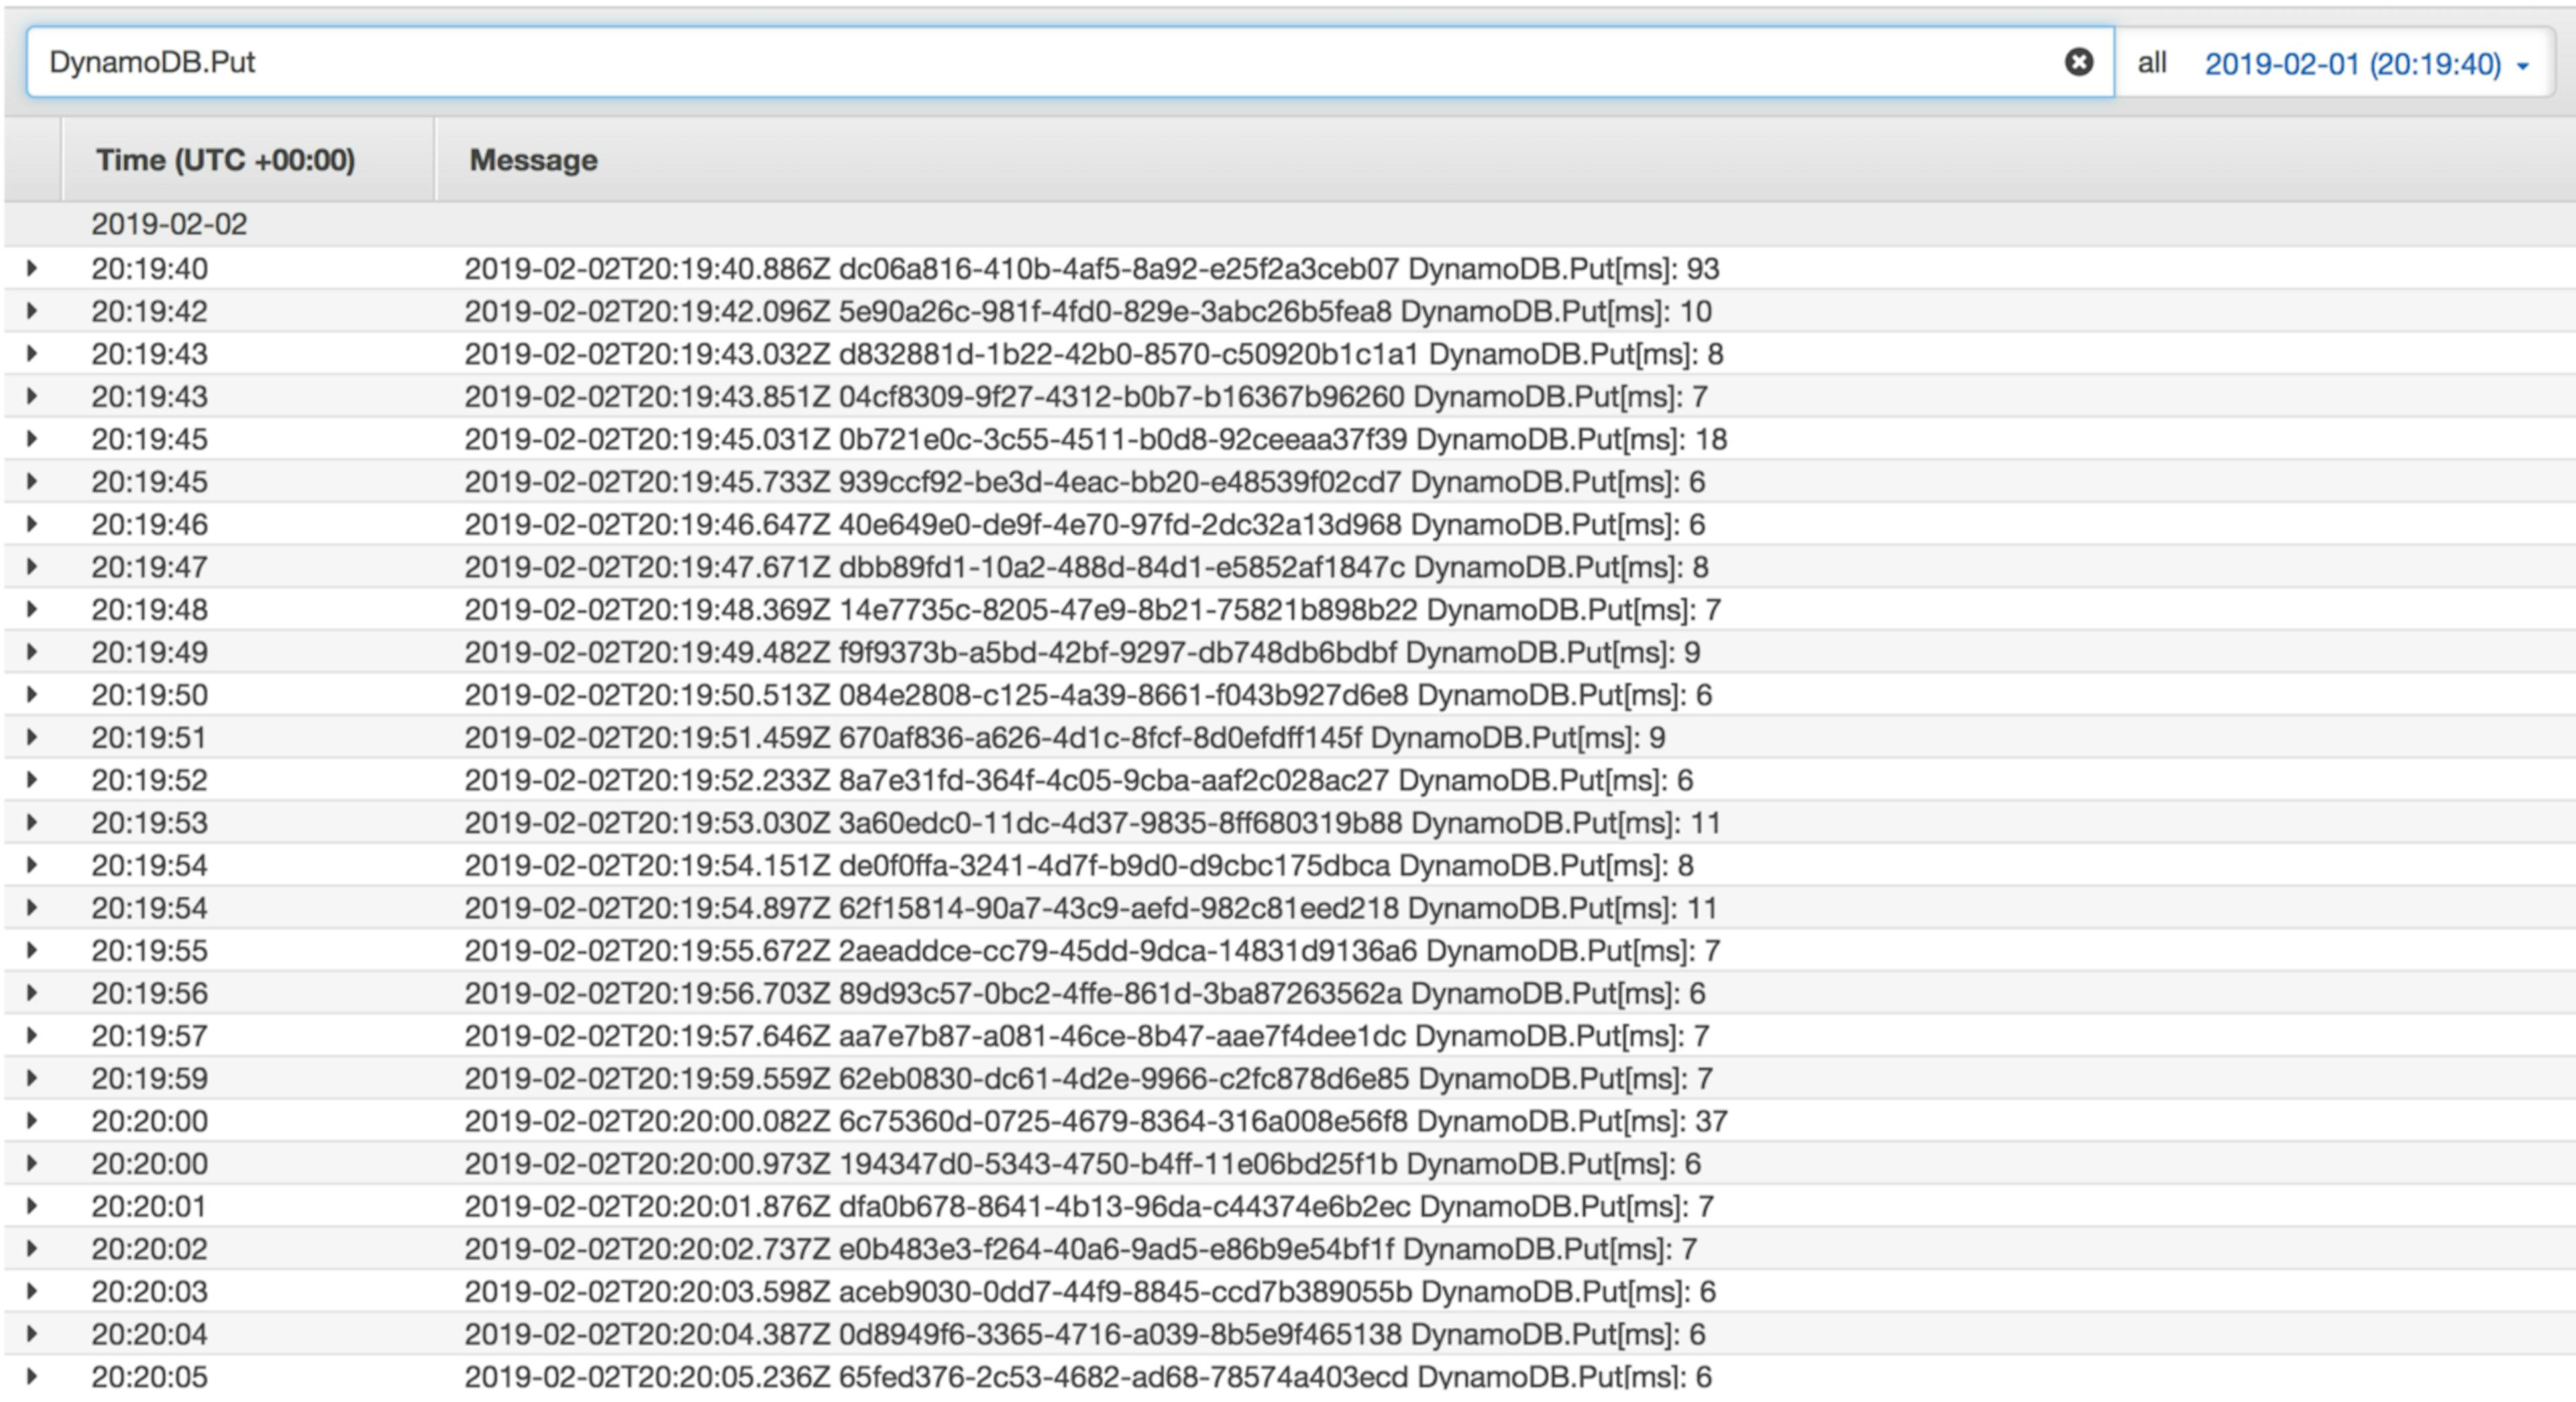Click into the filter events search field
Viewport: 2576px width, 1402px height.
click(1000, 62)
